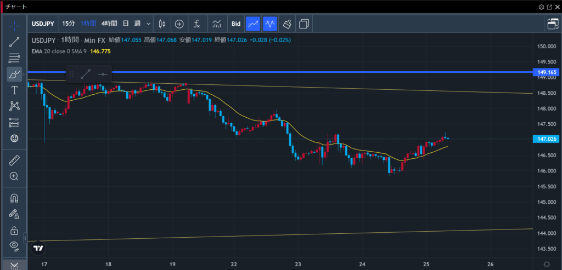Image resolution: width=562 pixels, height=270 pixels.
Task: Open the fx indicators menu
Action: [x=196, y=24]
